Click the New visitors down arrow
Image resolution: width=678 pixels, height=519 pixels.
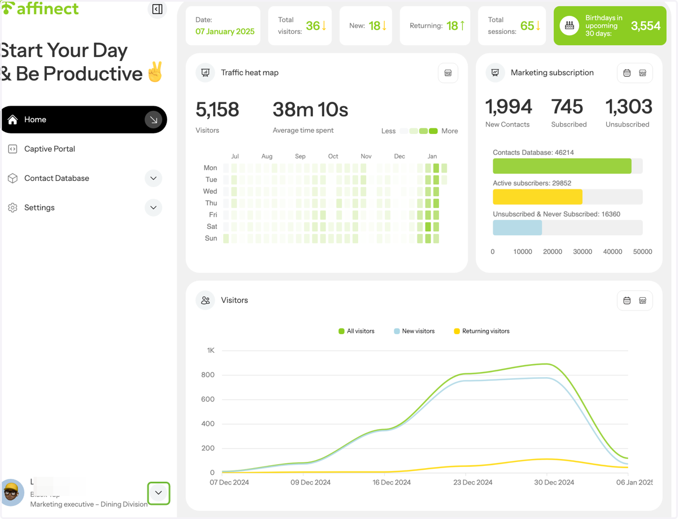[384, 26]
